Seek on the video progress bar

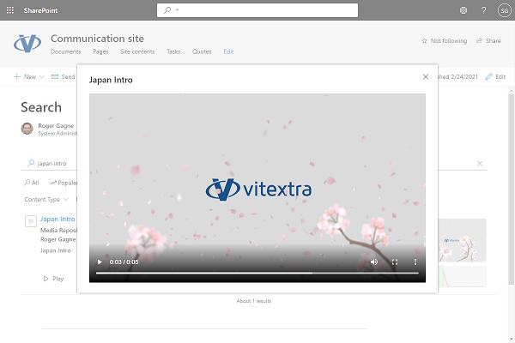[x=257, y=273]
